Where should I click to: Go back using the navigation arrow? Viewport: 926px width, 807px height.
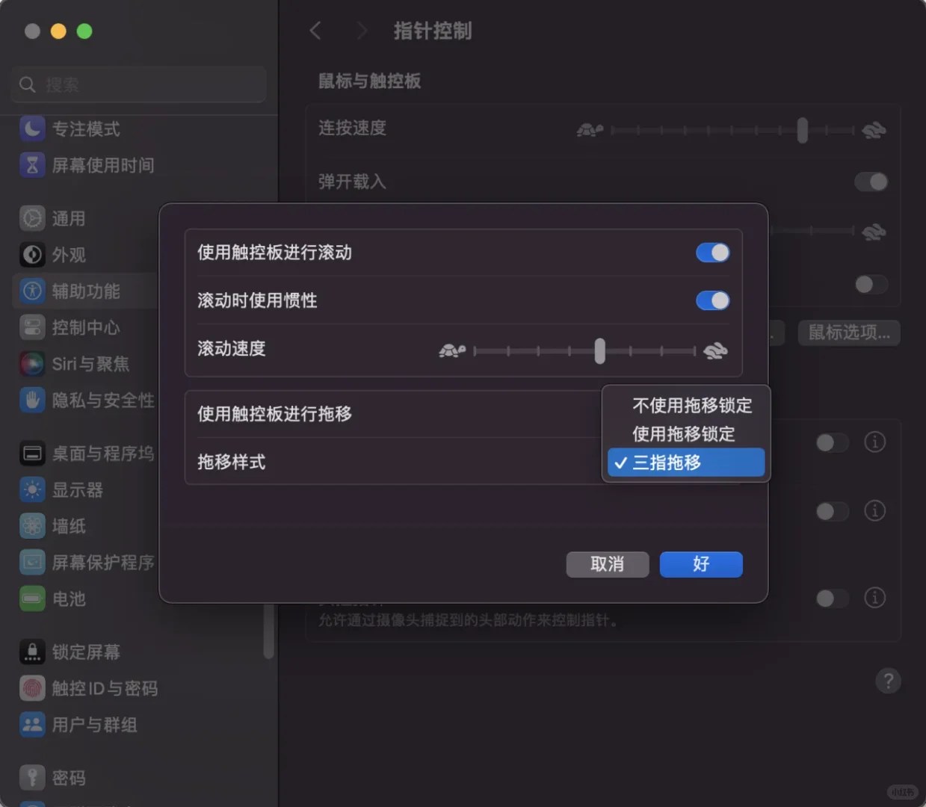click(x=315, y=31)
